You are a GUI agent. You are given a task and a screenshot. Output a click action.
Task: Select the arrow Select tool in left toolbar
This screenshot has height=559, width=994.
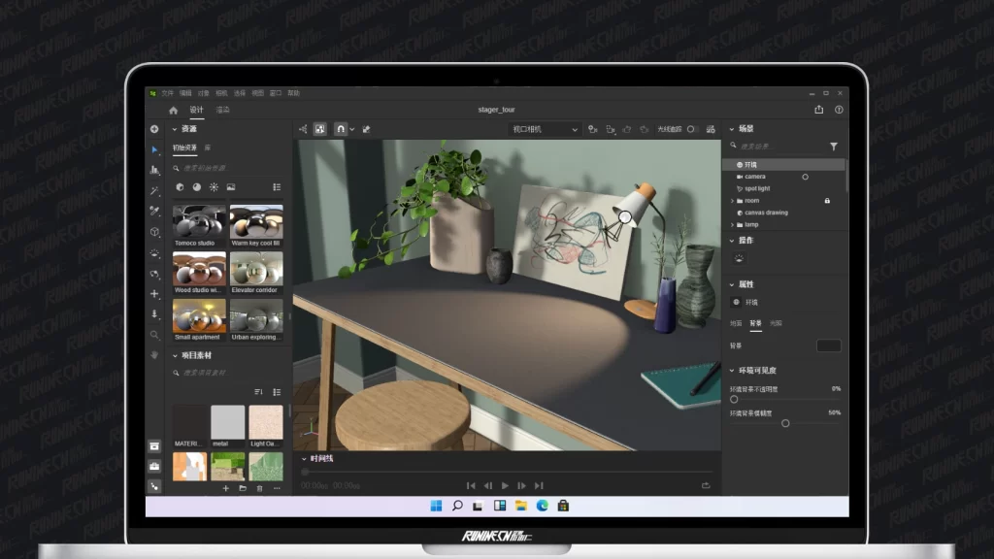pos(154,150)
